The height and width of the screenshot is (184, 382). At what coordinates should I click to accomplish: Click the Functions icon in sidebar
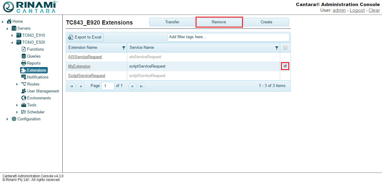(x=24, y=49)
